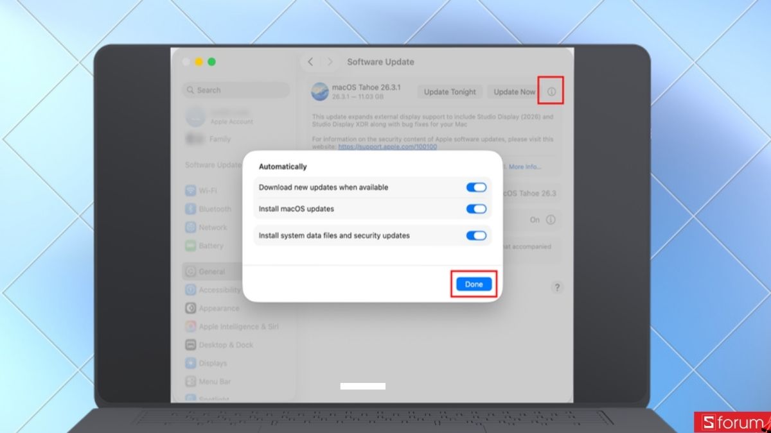
Task: Click the Update Tonight button
Action: pyautogui.click(x=450, y=92)
